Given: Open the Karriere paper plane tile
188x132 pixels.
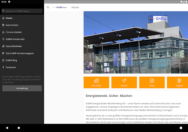Looking at the screenshot, I should click(124, 82).
